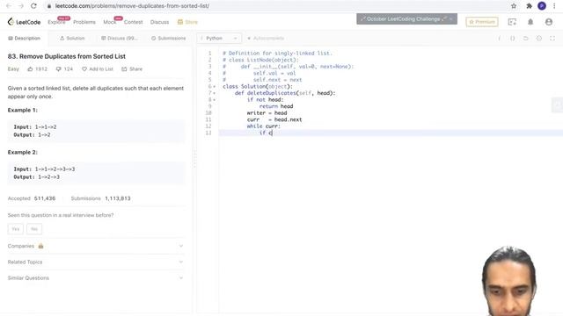This screenshot has width=563, height=316.
Task: Click the "Easy" difficulty label
Action: tap(13, 68)
